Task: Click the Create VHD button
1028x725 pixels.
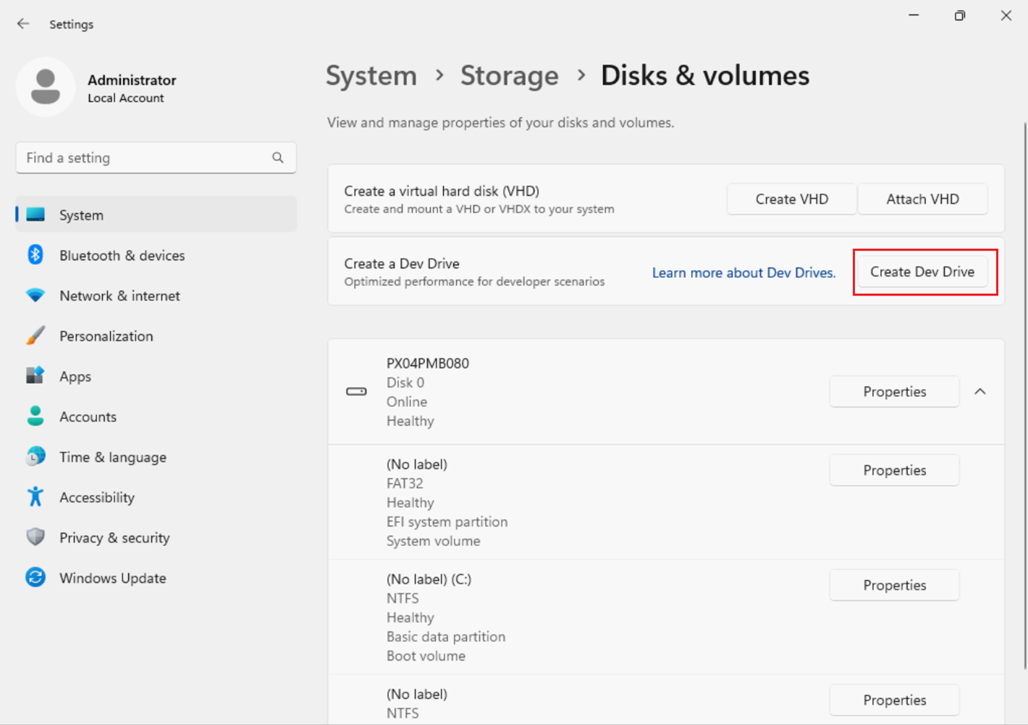Action: coord(791,199)
